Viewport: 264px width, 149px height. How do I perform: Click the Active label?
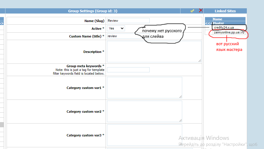(98, 29)
